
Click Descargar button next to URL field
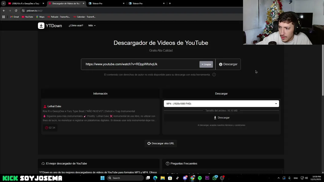[228, 64]
